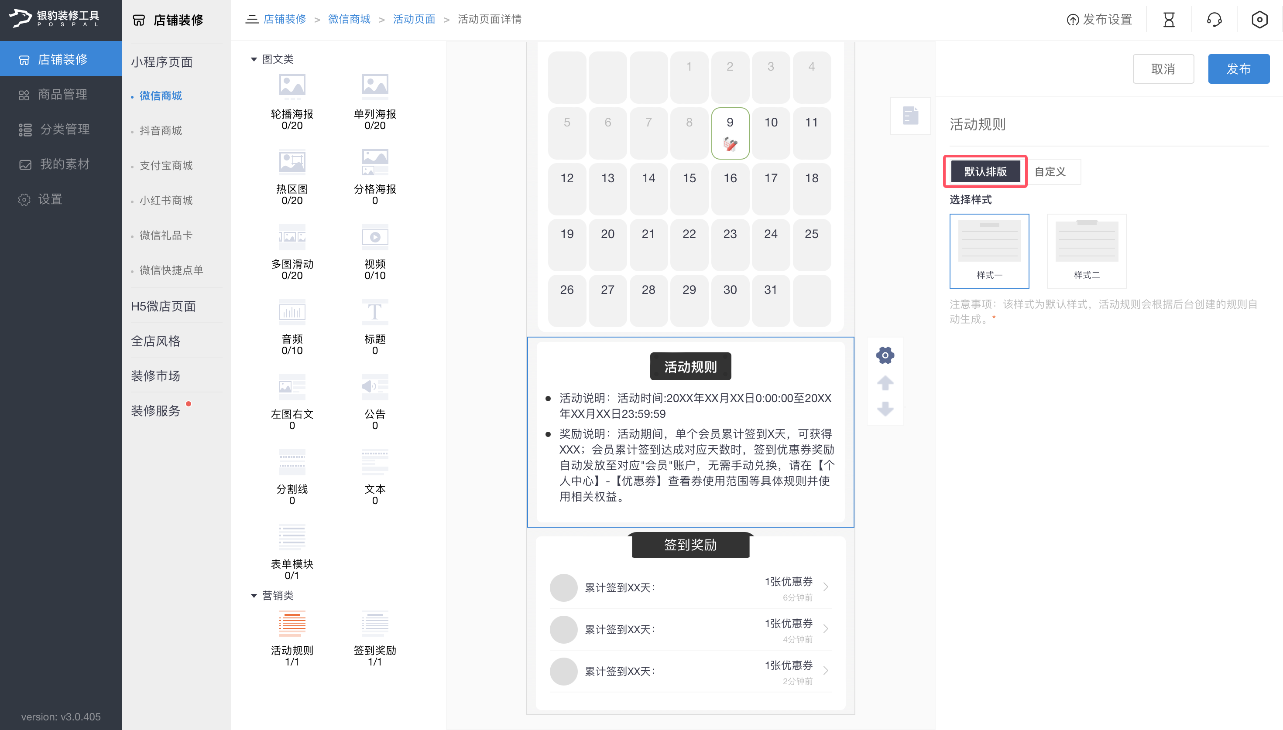Collapse the 图文类 category

pos(254,59)
